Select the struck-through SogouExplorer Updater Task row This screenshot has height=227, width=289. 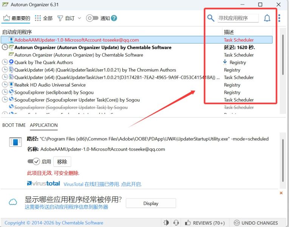coord(137,107)
